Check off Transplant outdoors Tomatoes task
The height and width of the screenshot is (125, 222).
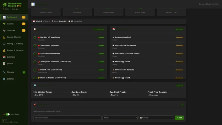point(35,46)
